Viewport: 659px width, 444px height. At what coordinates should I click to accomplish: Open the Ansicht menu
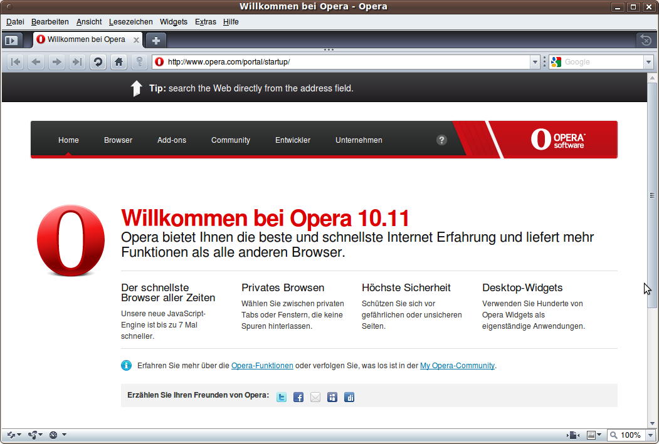point(89,22)
